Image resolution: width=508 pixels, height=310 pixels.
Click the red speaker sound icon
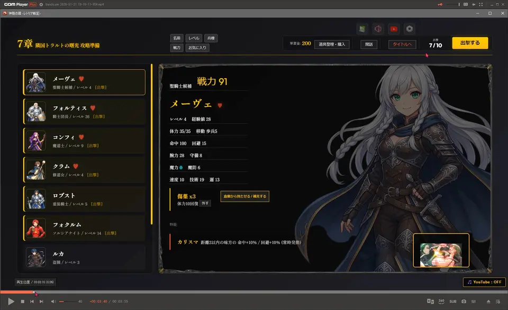377,29
